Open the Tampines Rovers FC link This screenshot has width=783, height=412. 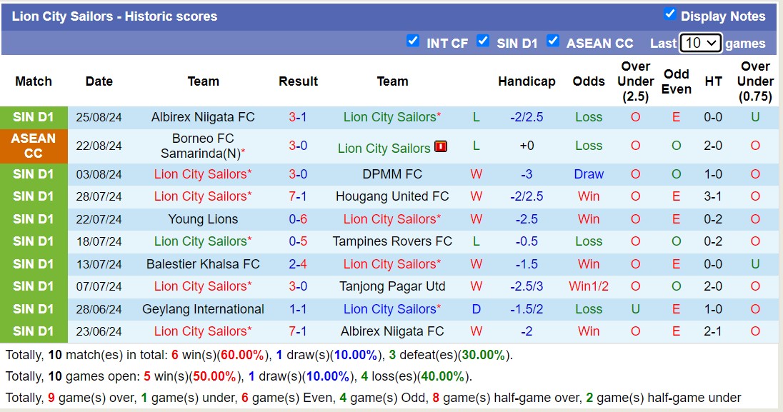tap(392, 242)
